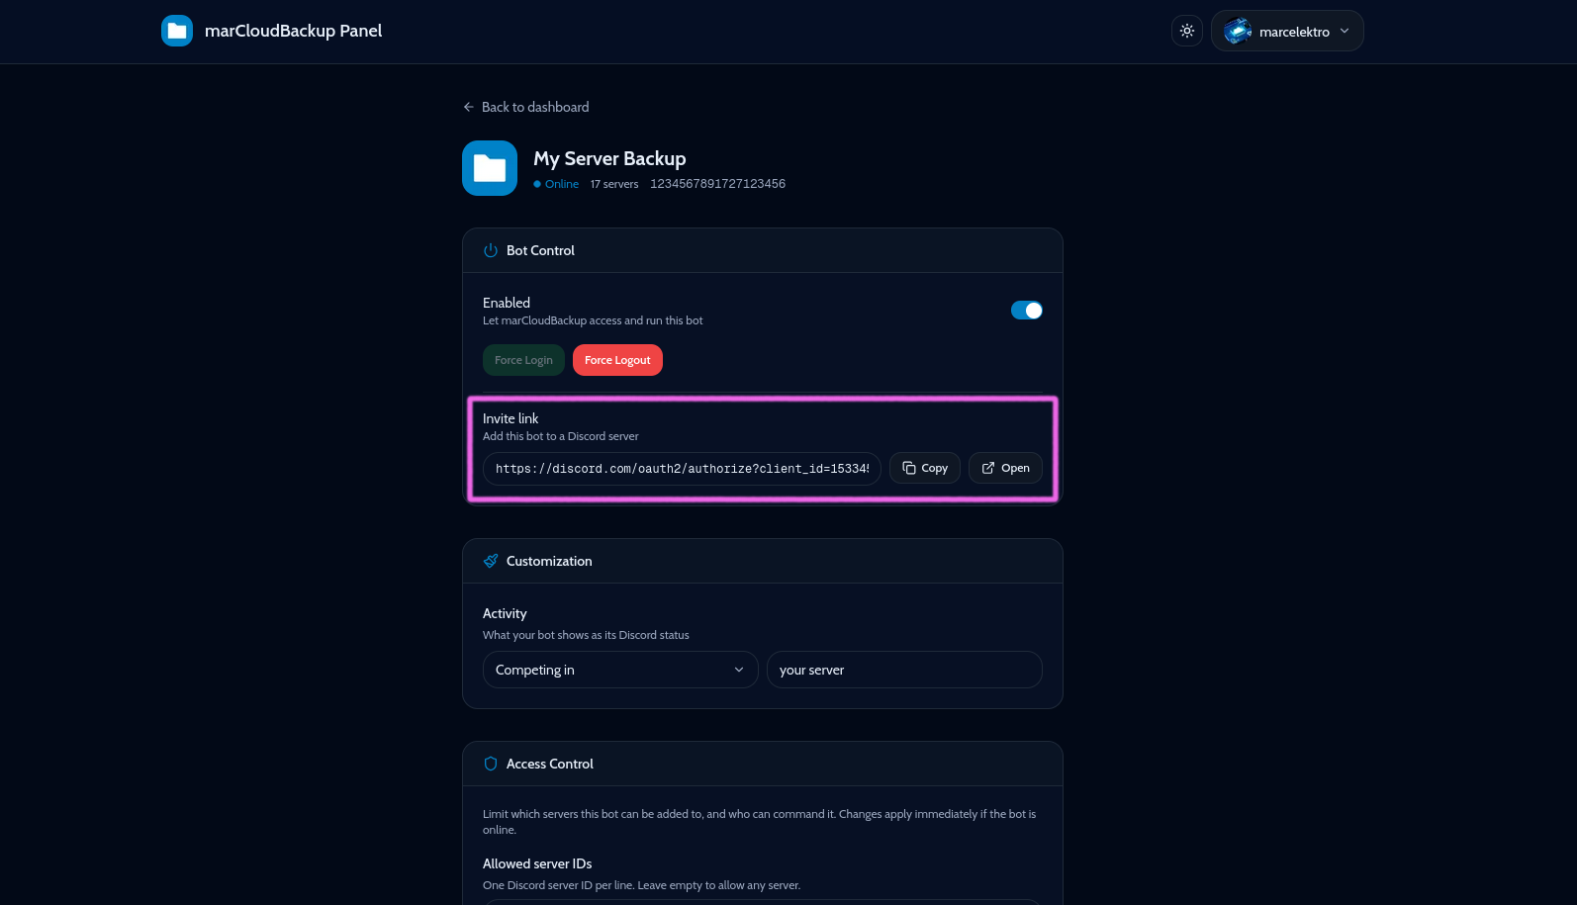This screenshot has width=1577, height=905.
Task: Click the Allowed server IDs label
Action: point(537,863)
